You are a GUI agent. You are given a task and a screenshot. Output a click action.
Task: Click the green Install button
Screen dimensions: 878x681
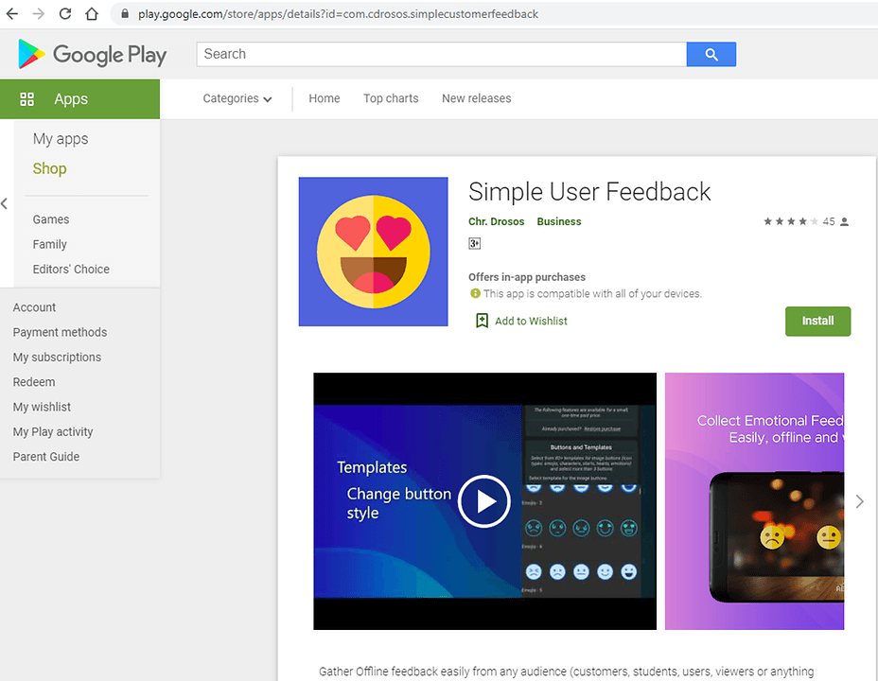tap(817, 322)
